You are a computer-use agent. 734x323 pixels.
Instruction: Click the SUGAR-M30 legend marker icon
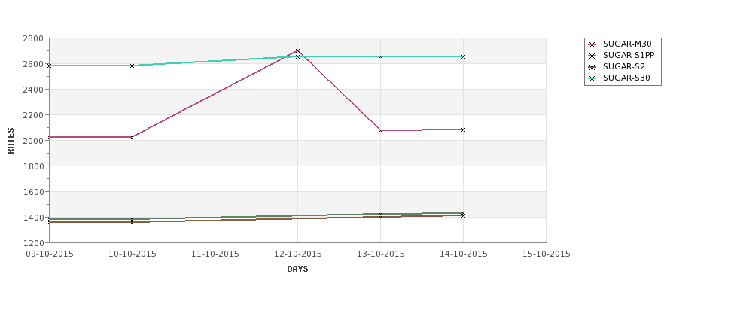click(592, 44)
